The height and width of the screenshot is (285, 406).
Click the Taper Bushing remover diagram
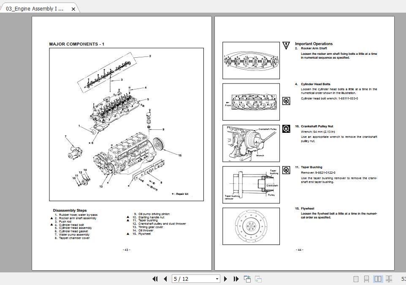[x=251, y=184]
